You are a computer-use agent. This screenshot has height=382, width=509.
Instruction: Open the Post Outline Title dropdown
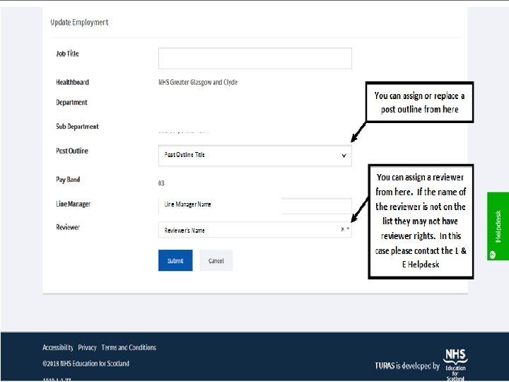point(255,156)
